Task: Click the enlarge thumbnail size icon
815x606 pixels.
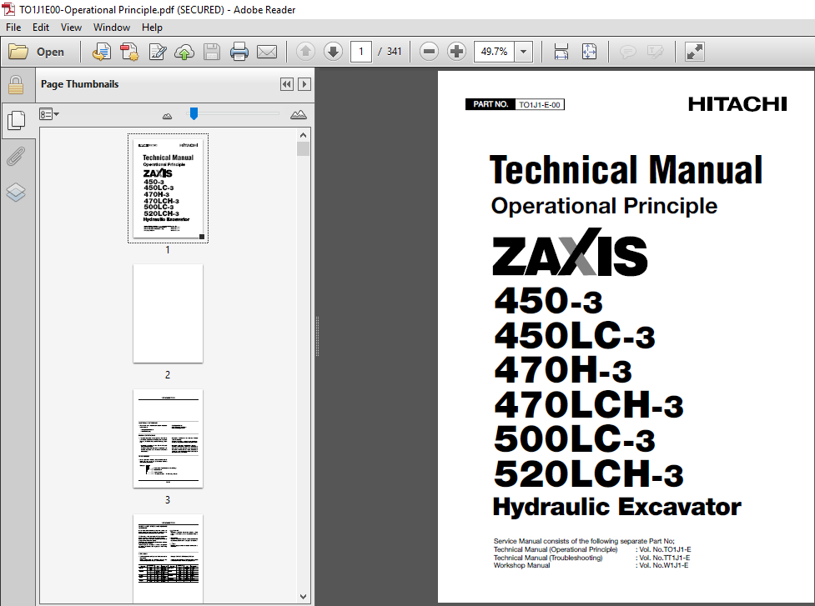Action: [299, 115]
